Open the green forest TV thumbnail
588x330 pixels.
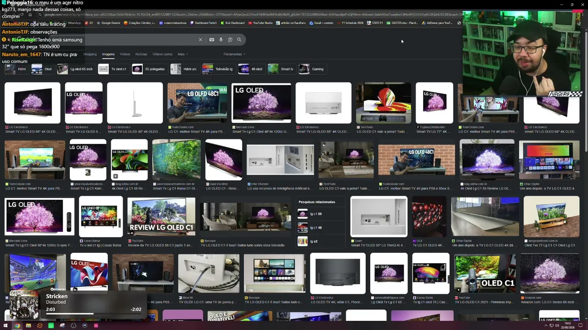coord(176,160)
